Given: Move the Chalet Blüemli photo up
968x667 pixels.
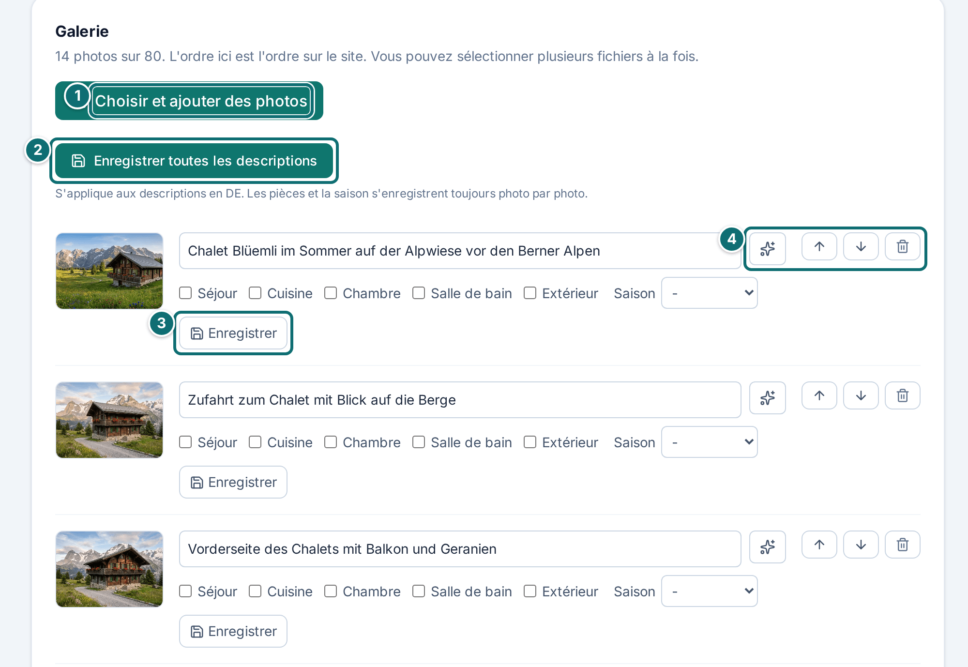Looking at the screenshot, I should coord(819,247).
